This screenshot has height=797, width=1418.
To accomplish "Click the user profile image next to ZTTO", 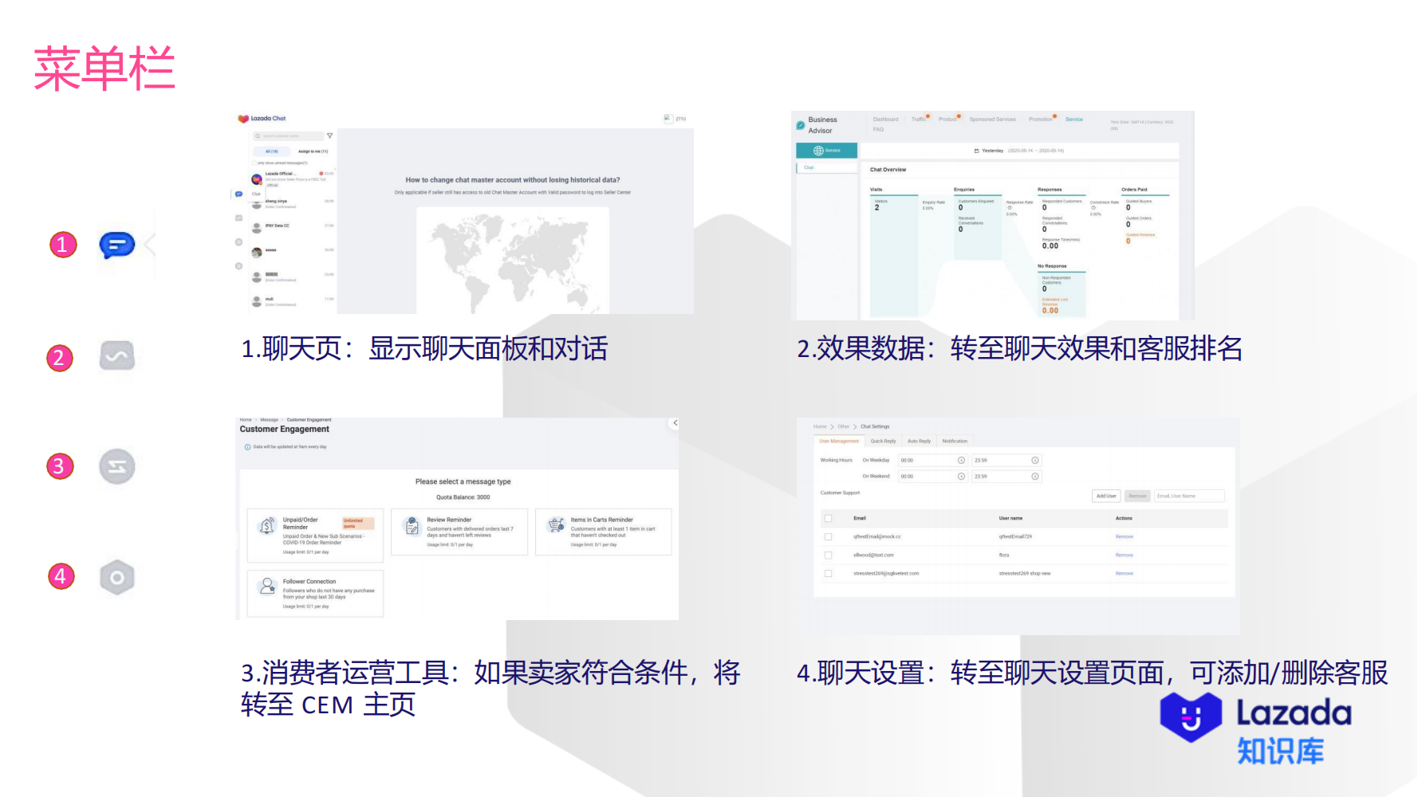I will pos(668,119).
